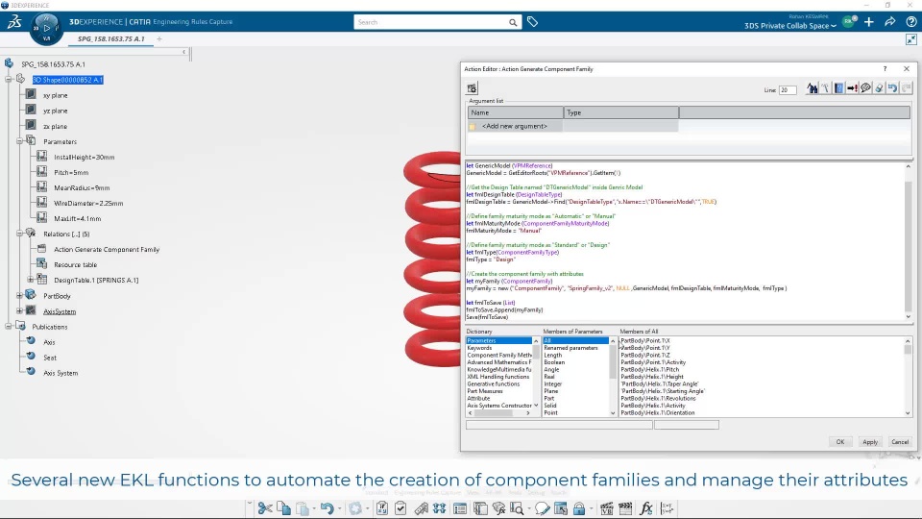The height and width of the screenshot is (519, 922).
Task: Click Dictionary list horizontal scrollbar
Action: pyautogui.click(x=499, y=413)
